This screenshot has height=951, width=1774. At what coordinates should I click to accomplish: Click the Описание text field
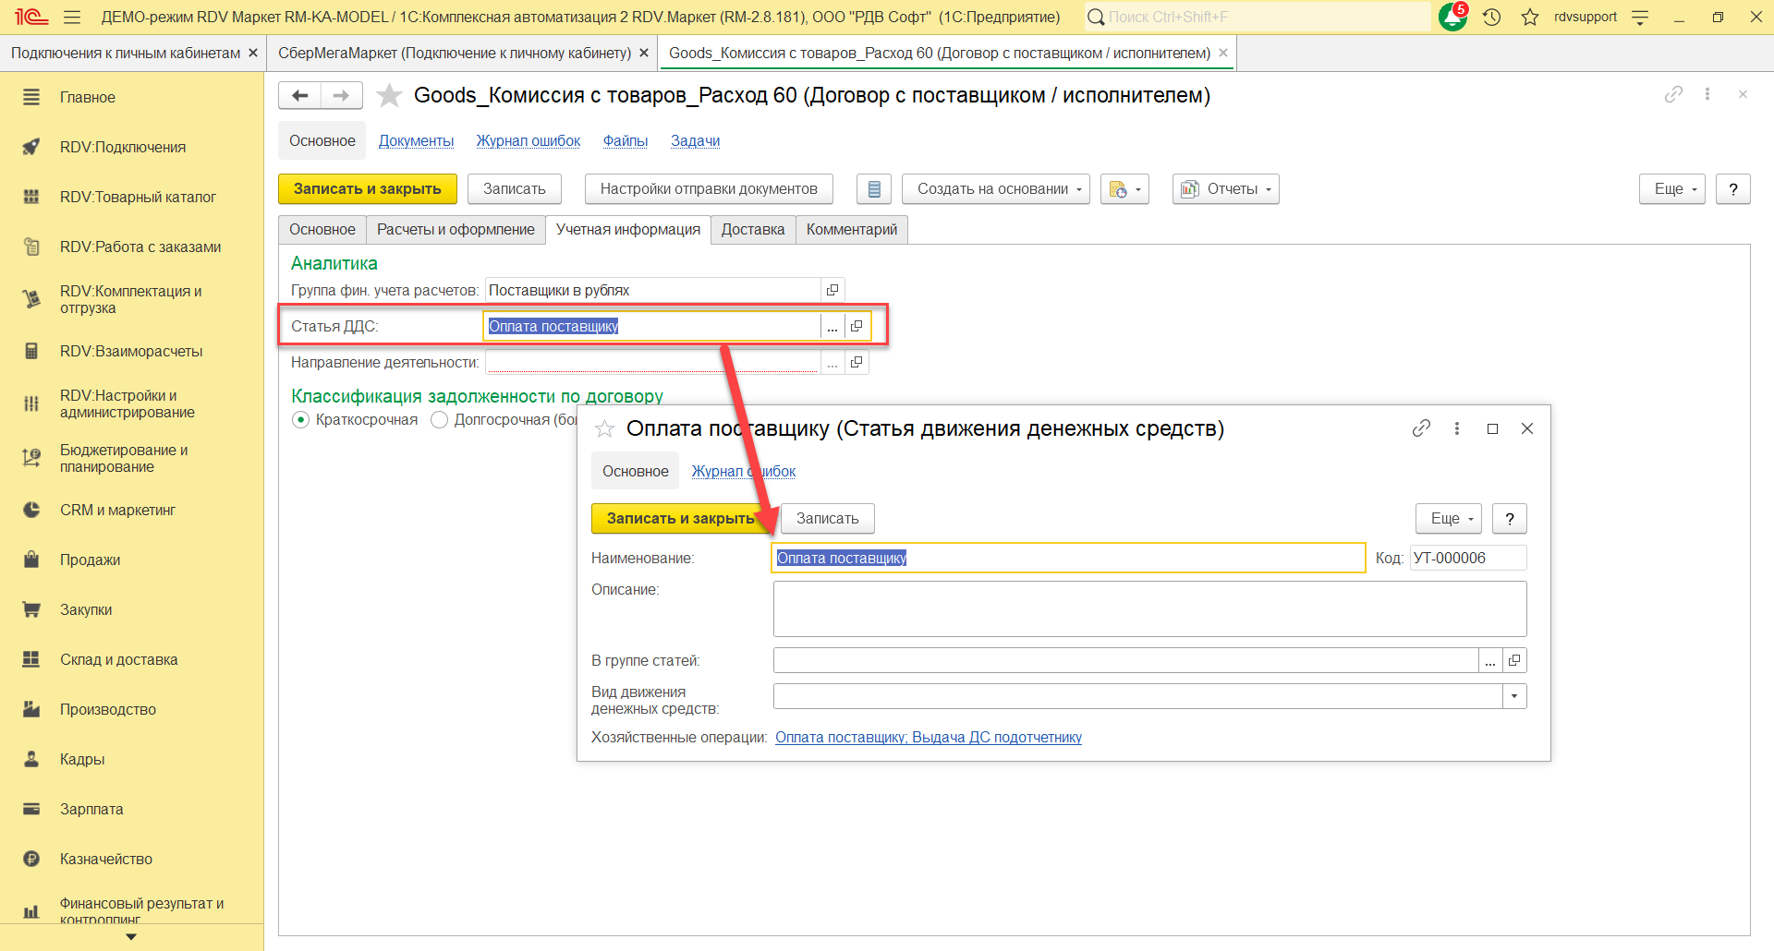pyautogui.click(x=1149, y=608)
